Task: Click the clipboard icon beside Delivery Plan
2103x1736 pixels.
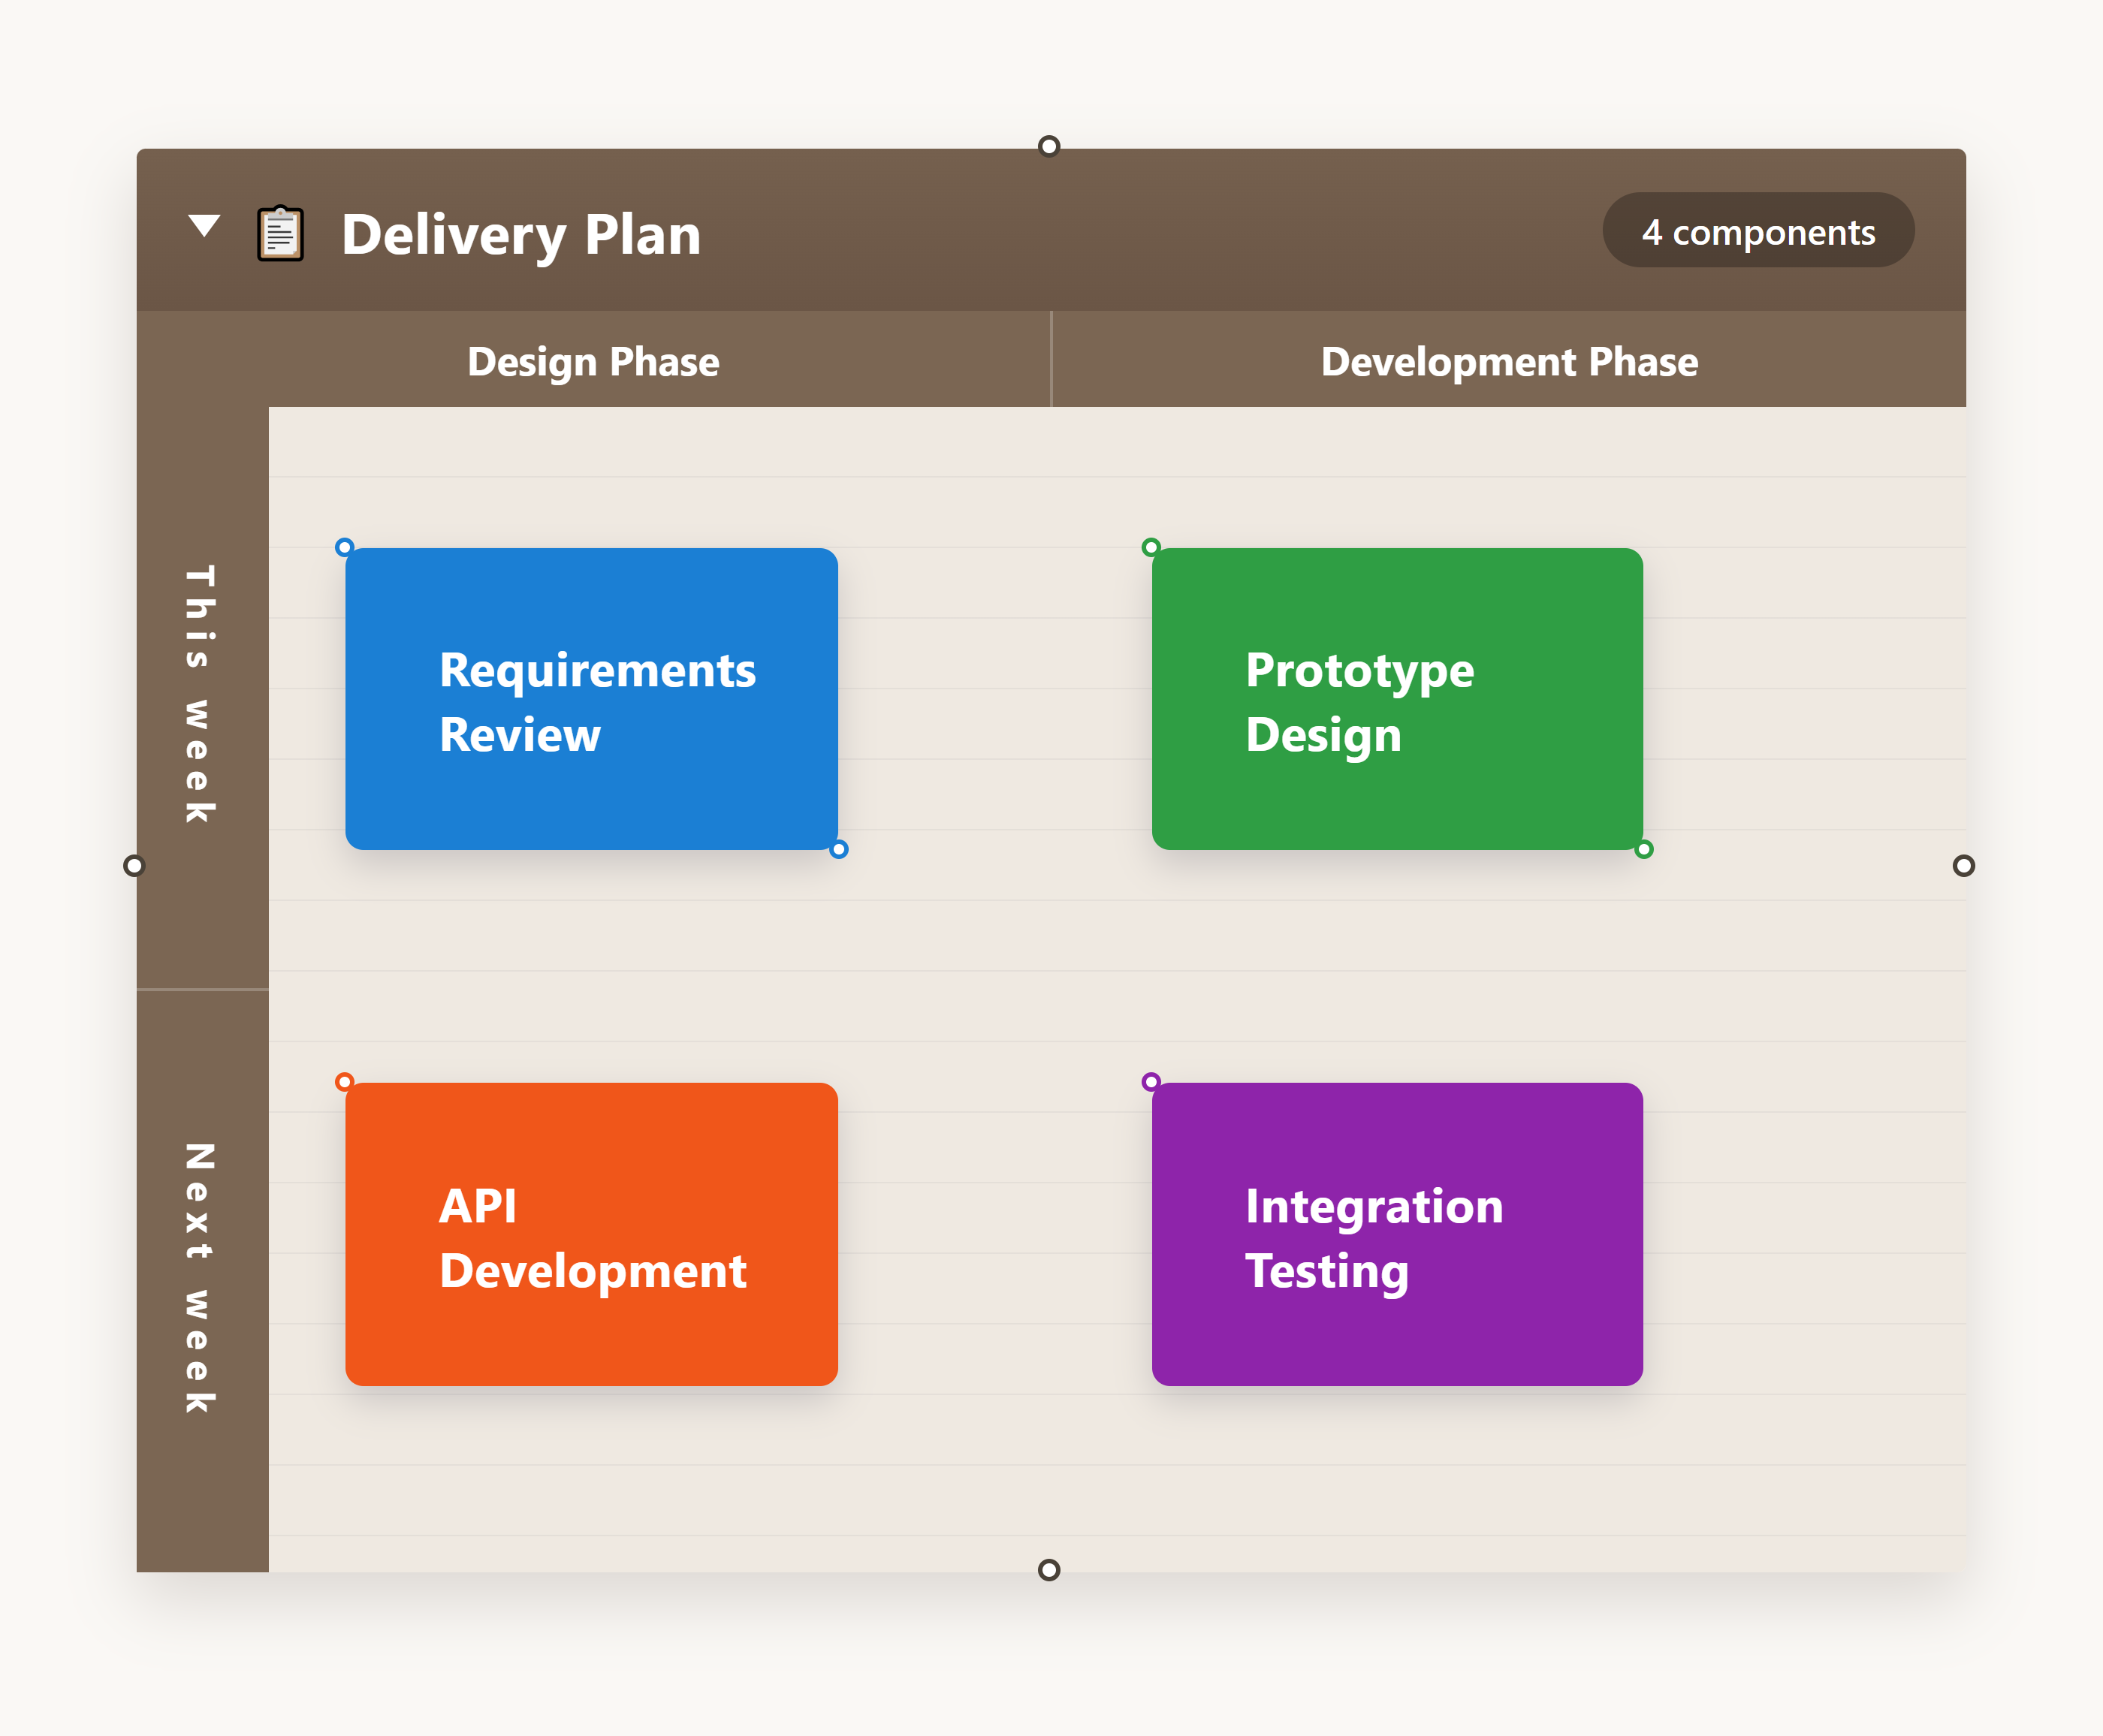Action: (280, 234)
